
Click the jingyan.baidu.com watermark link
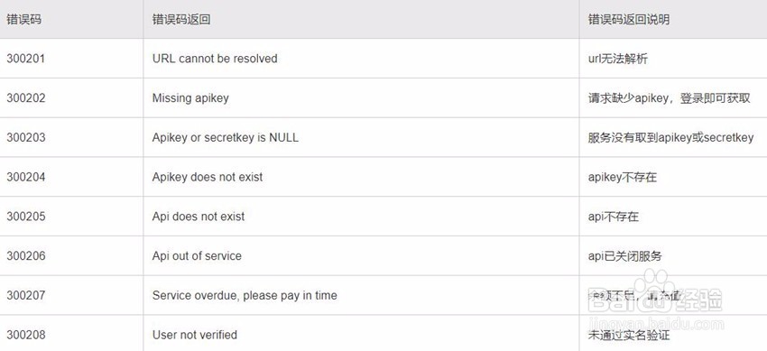656,323
